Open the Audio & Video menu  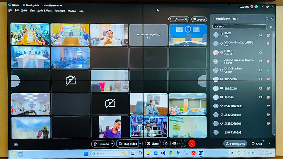(x=44, y=11)
